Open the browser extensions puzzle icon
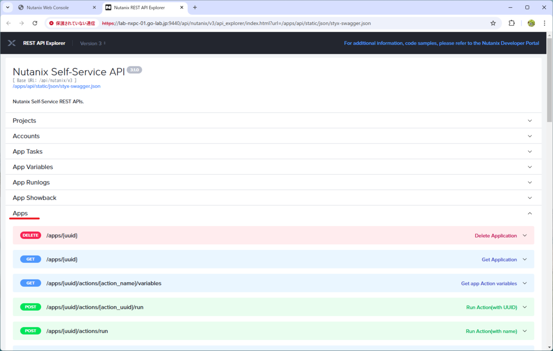Viewport: 553px width, 351px height. [x=512, y=23]
